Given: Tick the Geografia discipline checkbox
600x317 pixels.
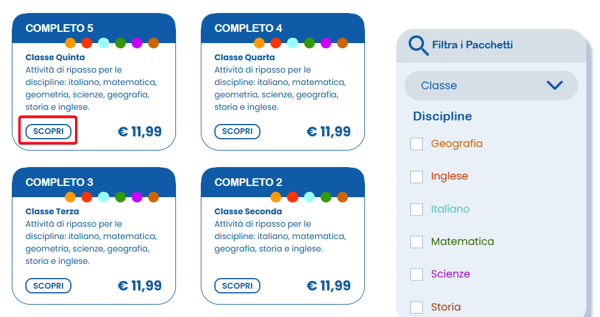Looking at the screenshot, I should pos(417,144).
